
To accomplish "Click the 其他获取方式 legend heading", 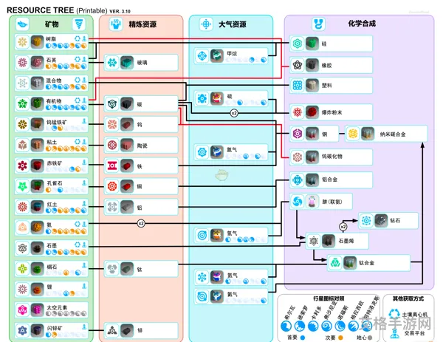I will coord(408,298).
